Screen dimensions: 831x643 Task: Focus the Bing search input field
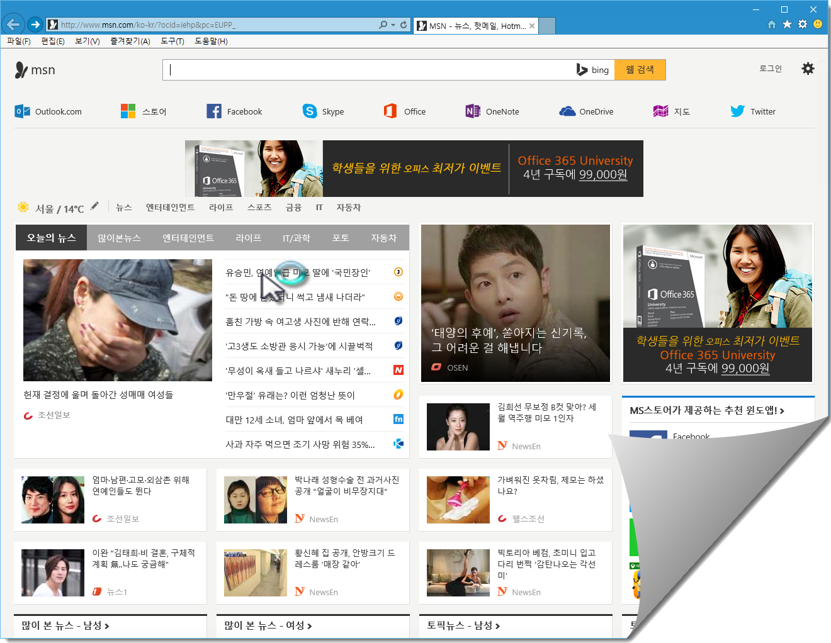[368, 70]
